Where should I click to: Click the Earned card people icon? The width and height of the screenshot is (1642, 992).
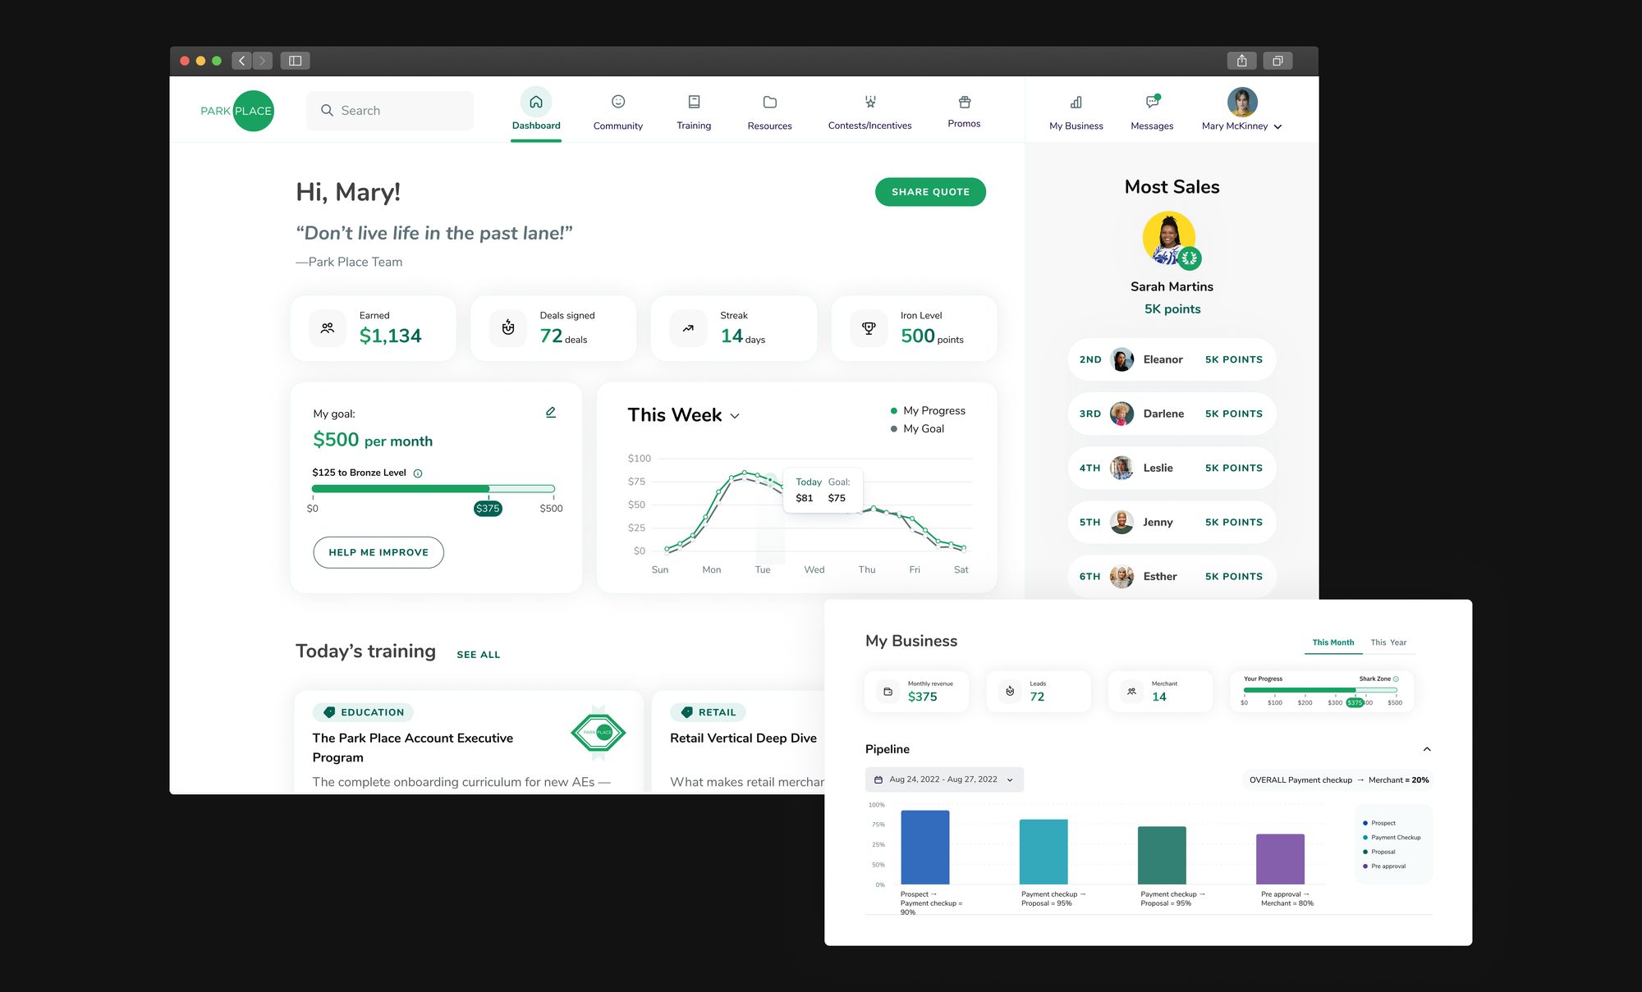(x=328, y=328)
